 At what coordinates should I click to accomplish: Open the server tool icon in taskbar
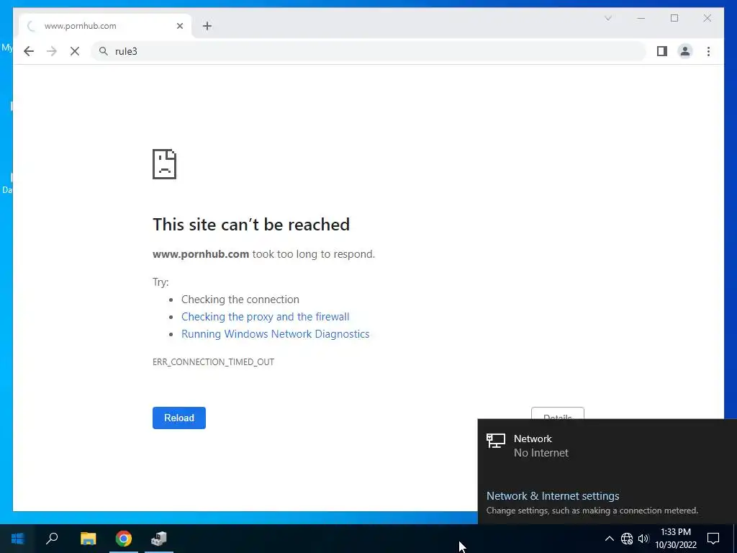[159, 539]
